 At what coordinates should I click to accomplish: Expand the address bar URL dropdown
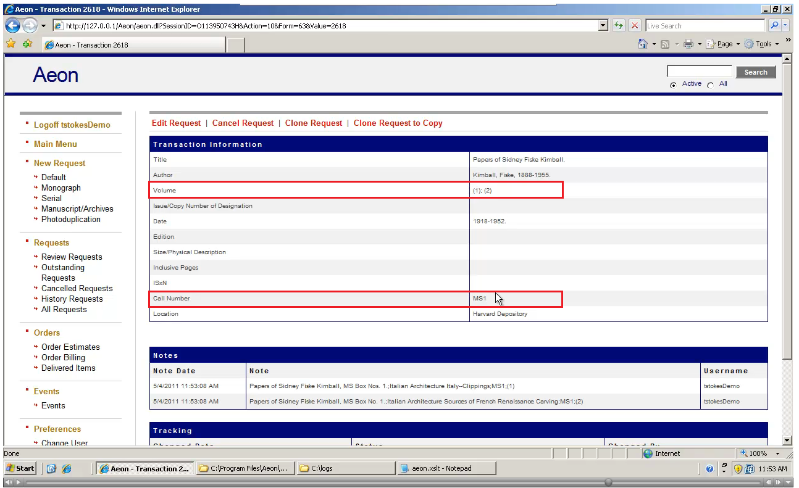tap(603, 25)
